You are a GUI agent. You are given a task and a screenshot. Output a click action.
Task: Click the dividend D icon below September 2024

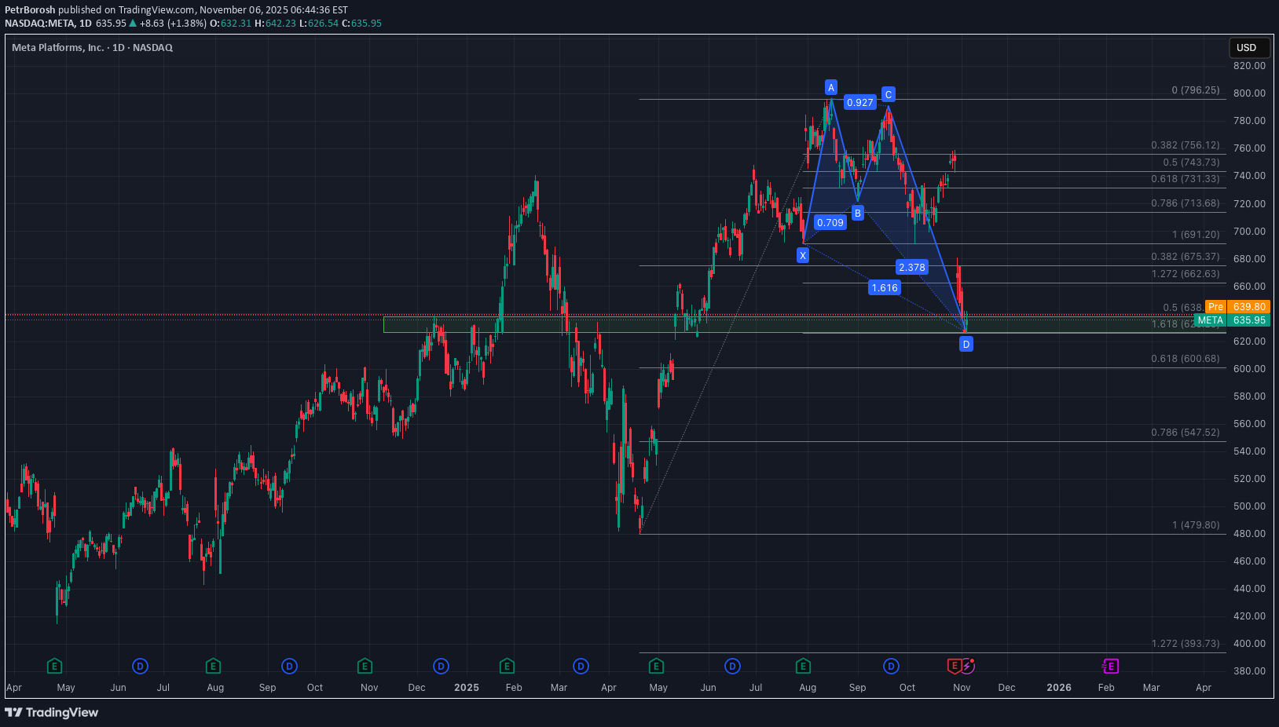point(289,666)
